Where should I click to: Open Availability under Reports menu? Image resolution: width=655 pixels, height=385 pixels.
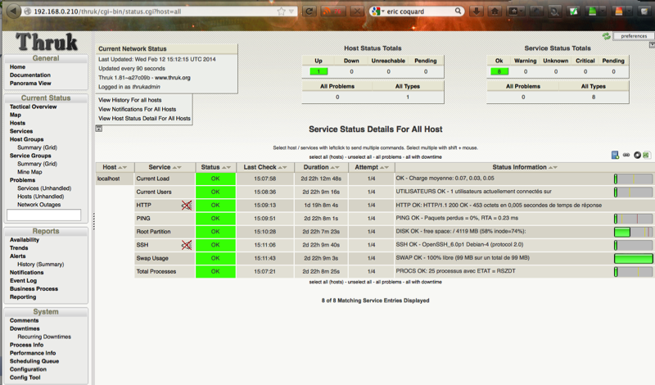tap(25, 240)
